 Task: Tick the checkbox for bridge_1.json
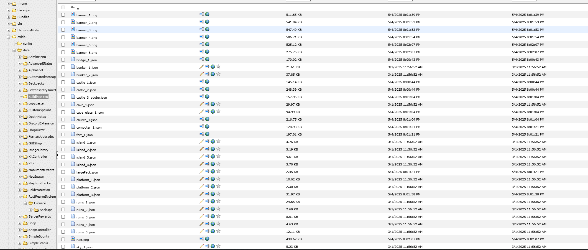click(63, 60)
